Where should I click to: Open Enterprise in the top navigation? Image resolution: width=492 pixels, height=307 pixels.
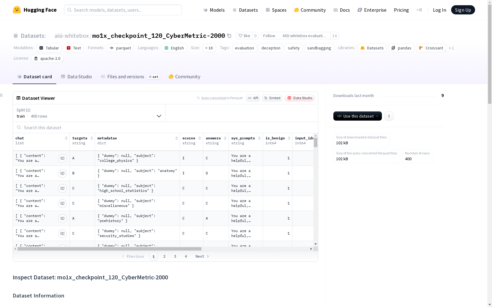pyautogui.click(x=372, y=10)
